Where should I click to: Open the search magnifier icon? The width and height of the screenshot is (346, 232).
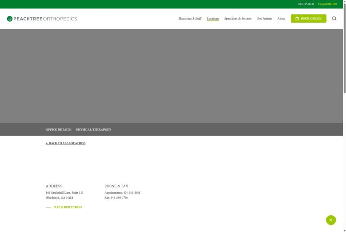pyautogui.click(x=334, y=19)
